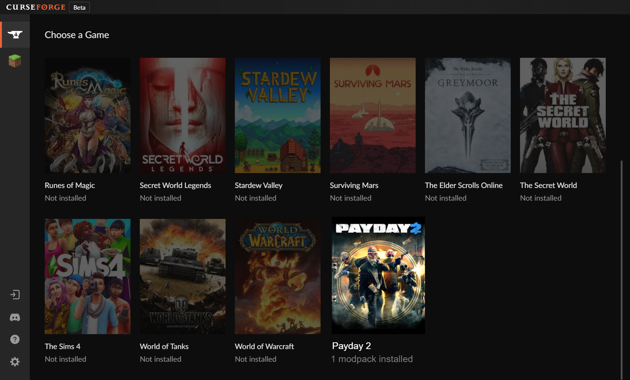Open the World of Warcraft cover image

point(278,276)
